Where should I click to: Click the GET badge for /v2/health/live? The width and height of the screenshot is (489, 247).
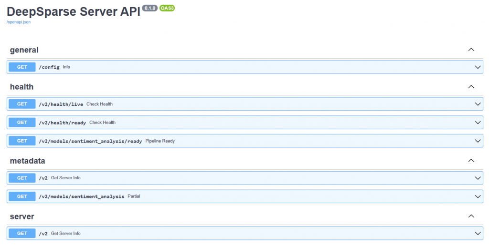coord(22,104)
